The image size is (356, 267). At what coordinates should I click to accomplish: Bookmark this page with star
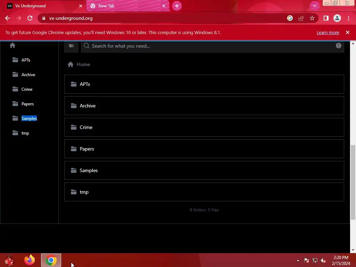[x=312, y=18]
